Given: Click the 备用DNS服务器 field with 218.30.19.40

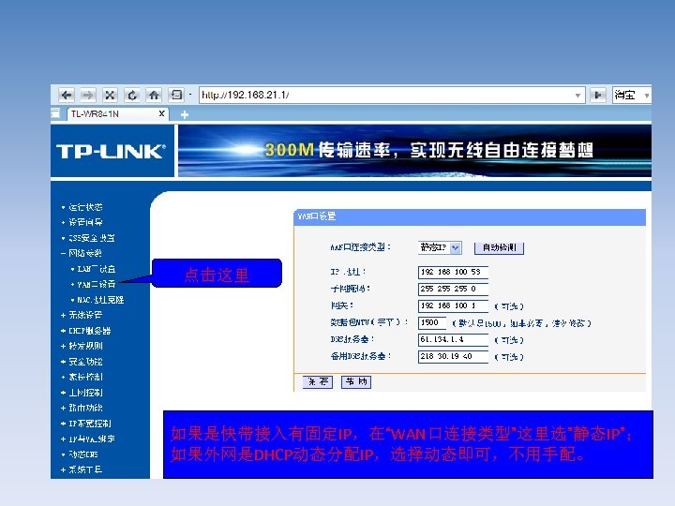Looking at the screenshot, I should (x=453, y=356).
